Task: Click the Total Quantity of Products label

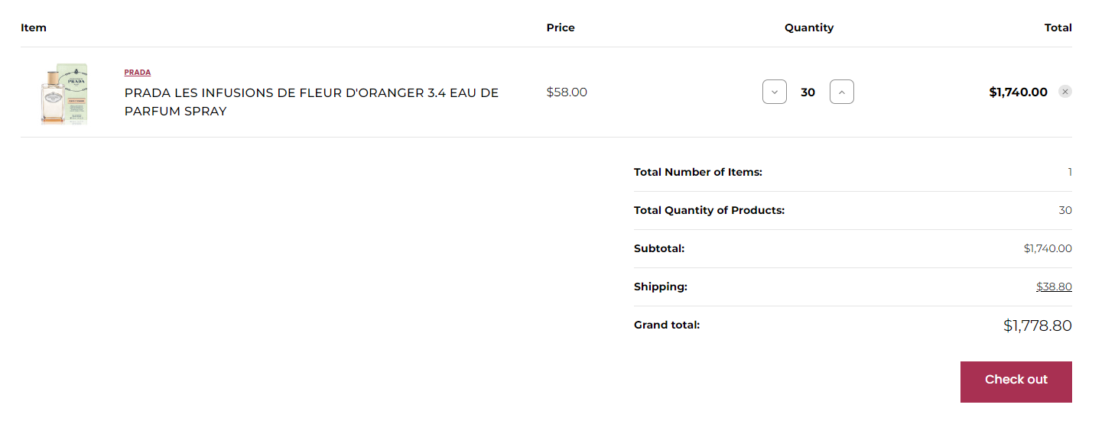Action: pos(709,210)
